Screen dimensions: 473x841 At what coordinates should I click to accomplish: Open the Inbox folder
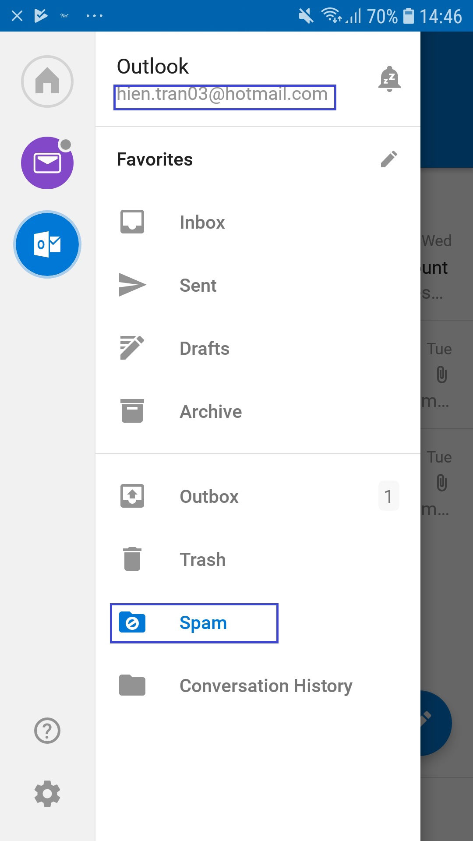pyautogui.click(x=202, y=223)
